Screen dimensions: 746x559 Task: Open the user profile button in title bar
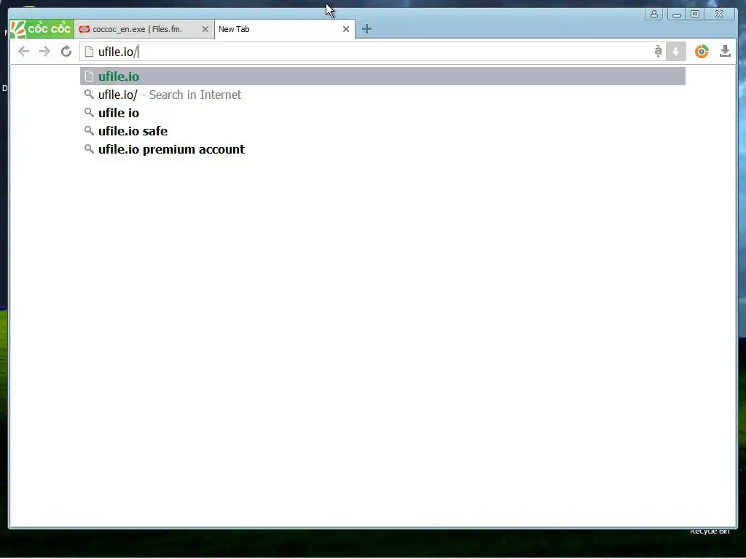pos(653,14)
